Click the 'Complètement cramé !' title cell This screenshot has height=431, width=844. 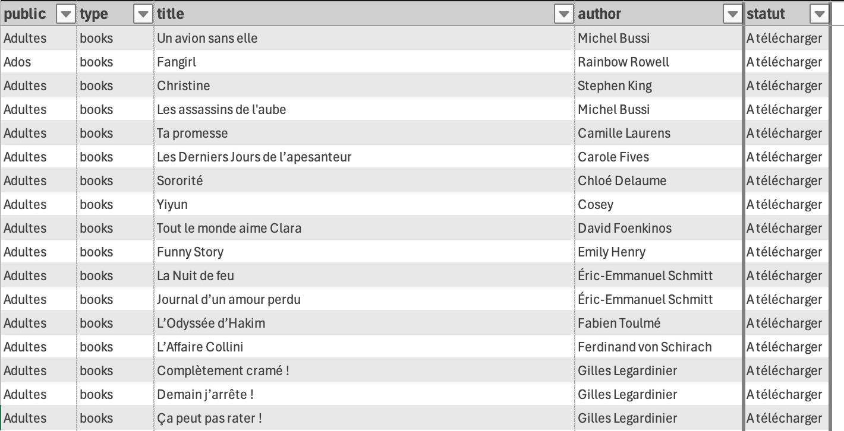tap(223, 371)
